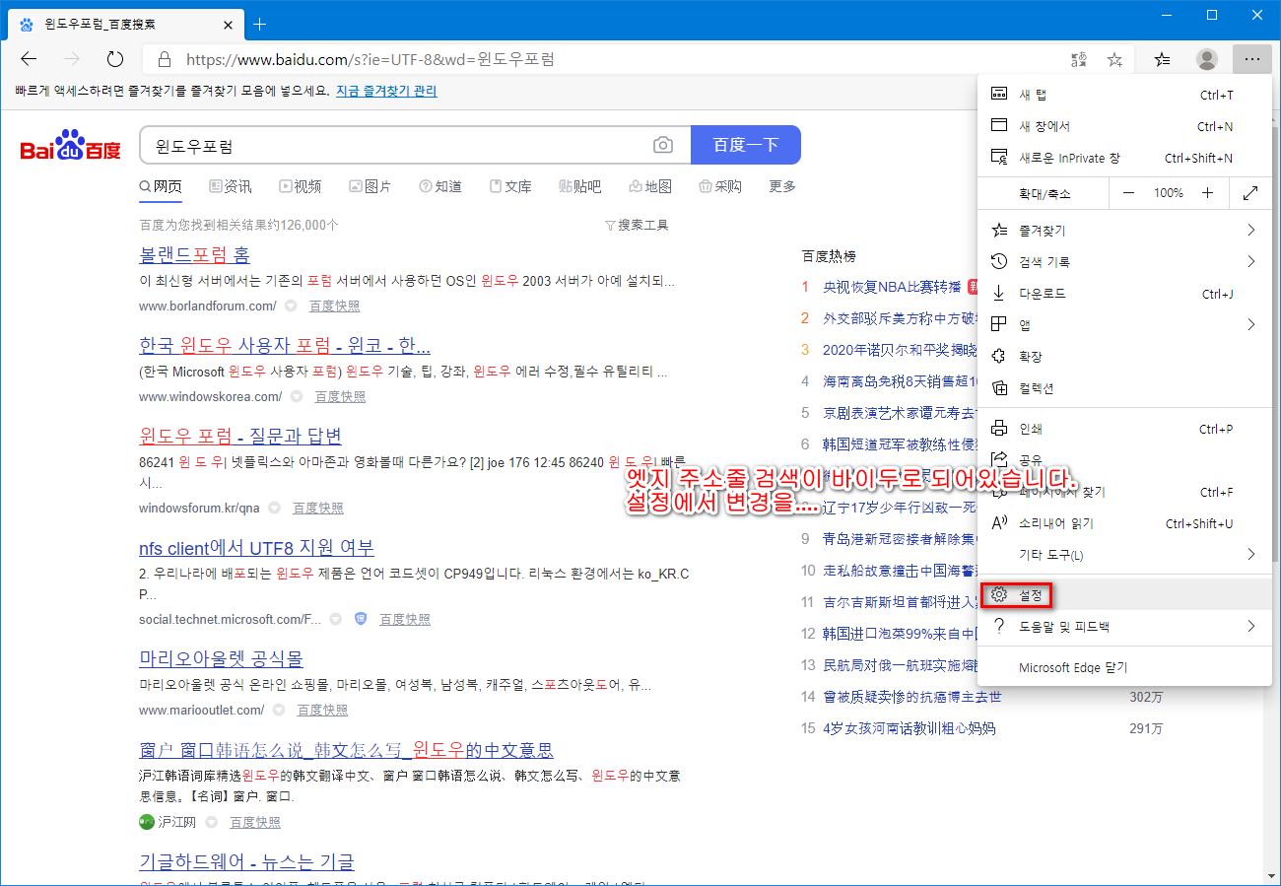Click the Baidu camera image search icon
Viewport: 1281px width, 886px height.
point(663,145)
